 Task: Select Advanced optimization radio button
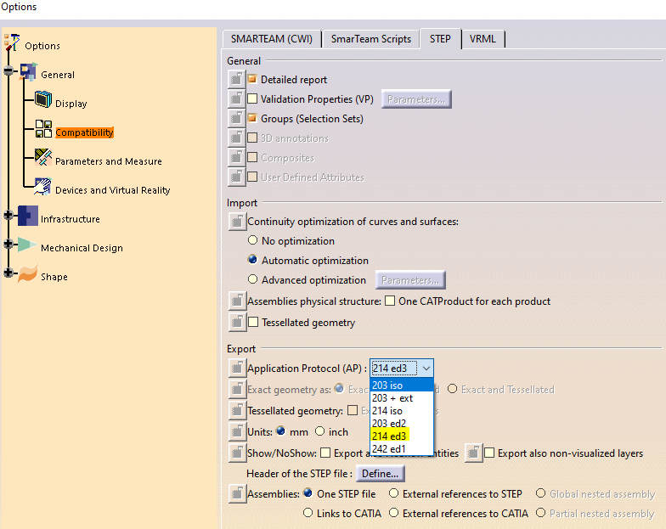point(253,279)
